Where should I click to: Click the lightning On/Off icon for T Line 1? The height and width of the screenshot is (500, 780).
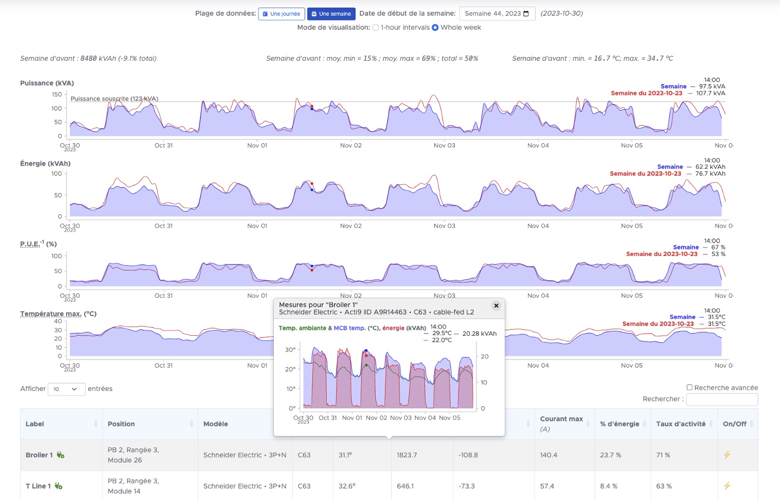pos(727,486)
